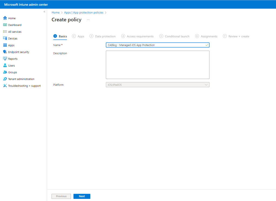Click the Devices icon in navigation
Image resolution: width=276 pixels, height=201 pixels.
5,38
